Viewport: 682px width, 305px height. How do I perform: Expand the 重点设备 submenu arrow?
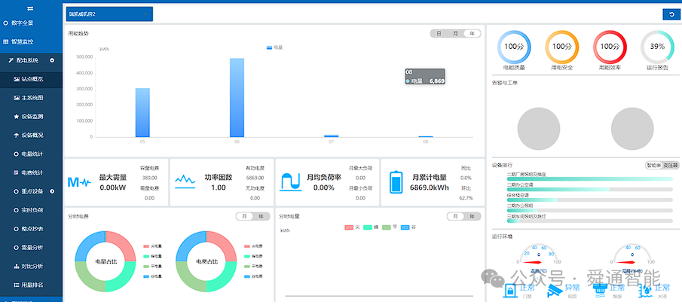(x=52, y=191)
